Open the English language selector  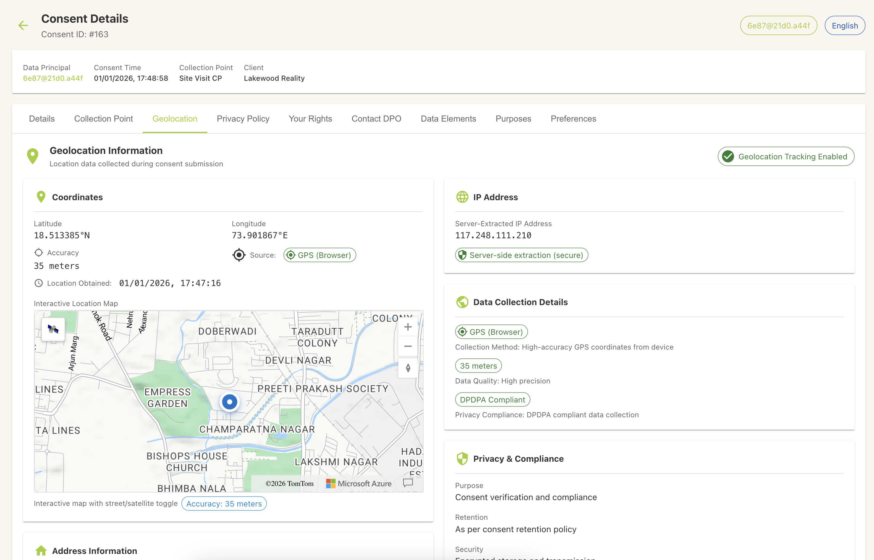coord(845,25)
